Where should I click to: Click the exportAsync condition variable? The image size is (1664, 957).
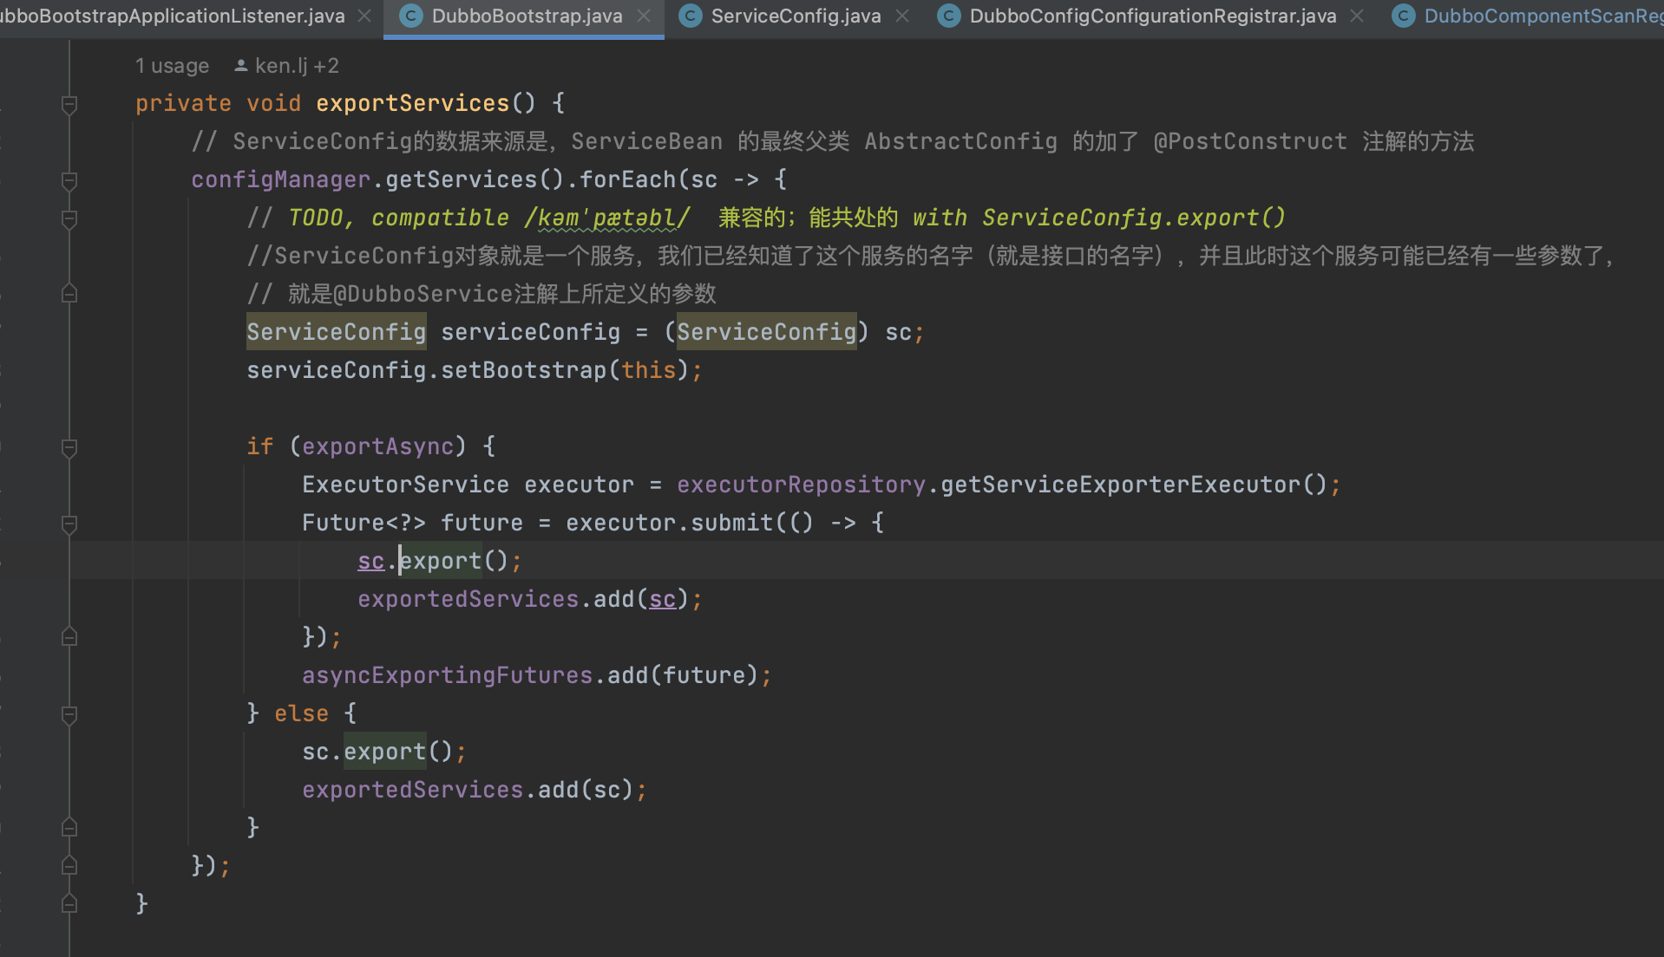pyautogui.click(x=377, y=447)
